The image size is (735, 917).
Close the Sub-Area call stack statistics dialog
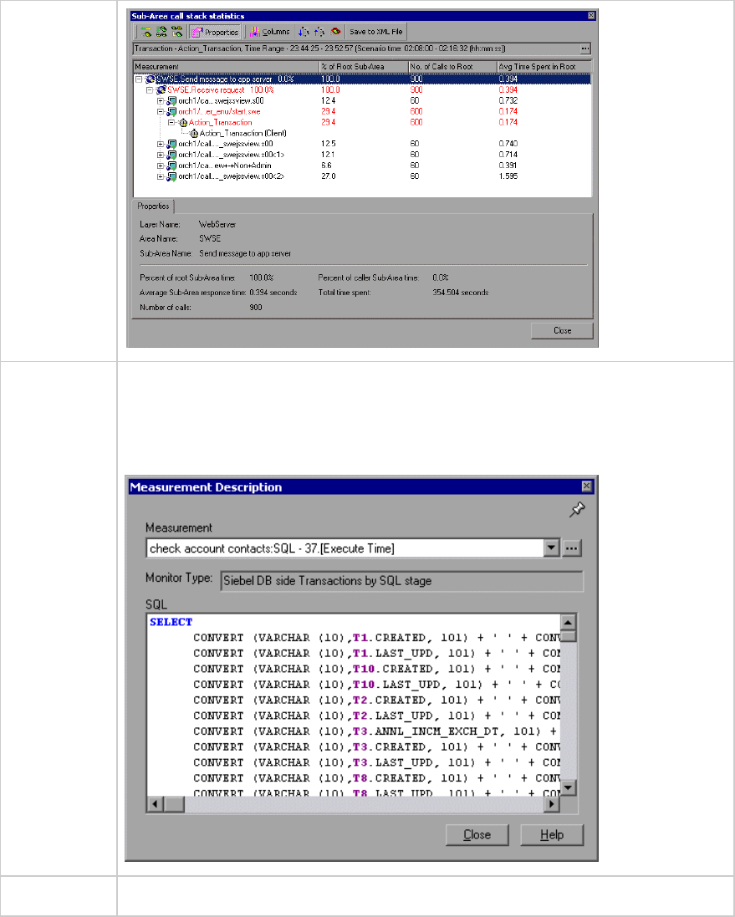pyautogui.click(x=562, y=331)
